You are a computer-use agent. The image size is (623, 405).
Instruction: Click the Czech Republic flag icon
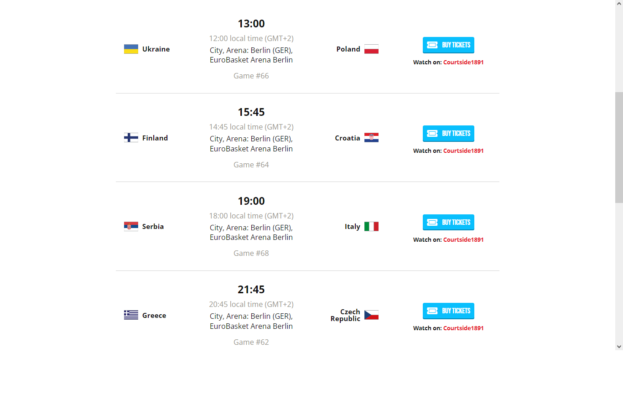tap(371, 315)
